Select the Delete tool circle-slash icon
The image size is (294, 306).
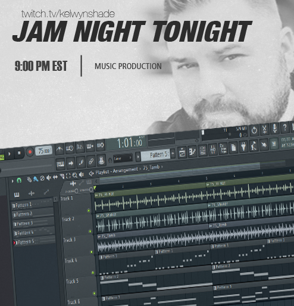pyautogui.click(x=42, y=179)
